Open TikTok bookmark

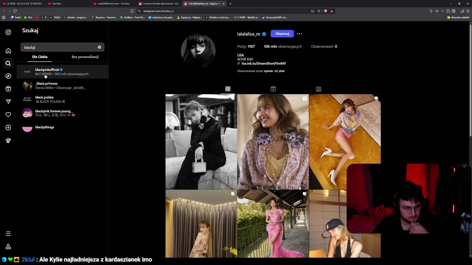click(55, 17)
